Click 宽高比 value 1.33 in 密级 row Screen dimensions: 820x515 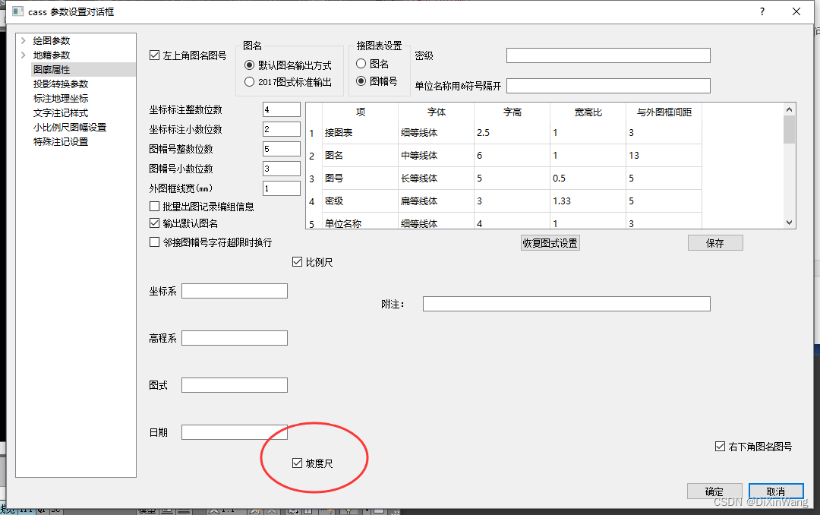tap(588, 201)
